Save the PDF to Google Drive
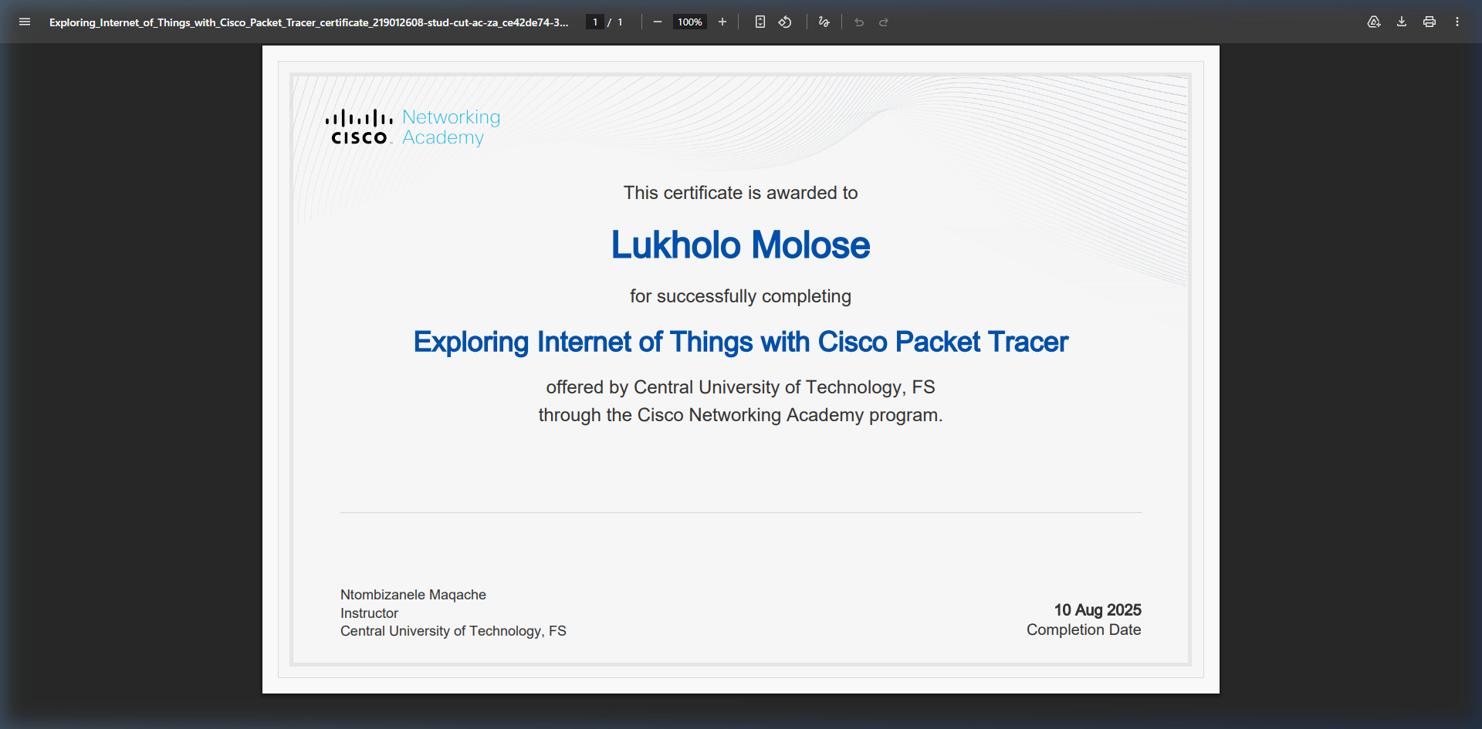Screen dimensions: 1482x729 [x=1374, y=22]
